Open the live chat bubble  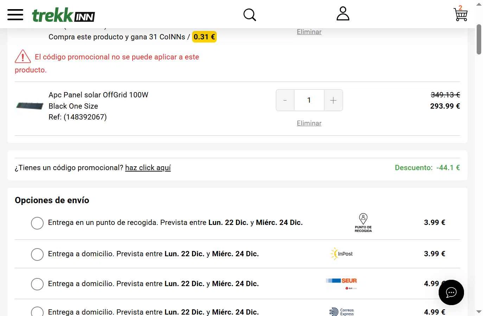(451, 292)
